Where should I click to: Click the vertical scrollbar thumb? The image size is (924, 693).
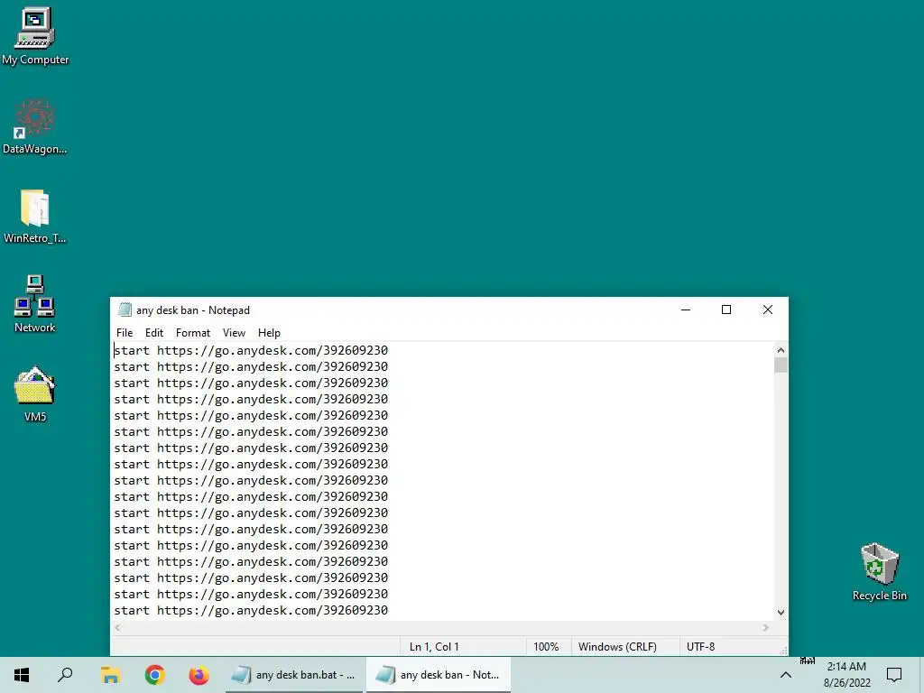point(781,365)
